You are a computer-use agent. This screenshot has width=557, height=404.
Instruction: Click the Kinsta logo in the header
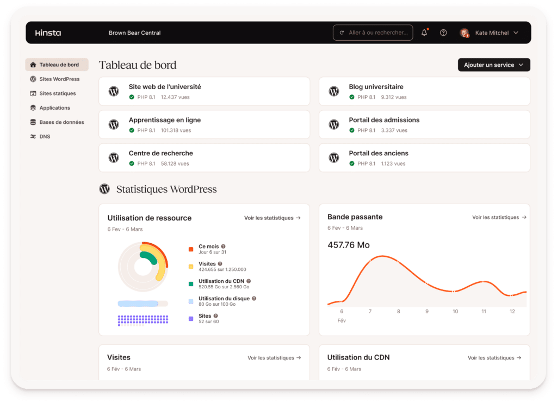(x=47, y=33)
